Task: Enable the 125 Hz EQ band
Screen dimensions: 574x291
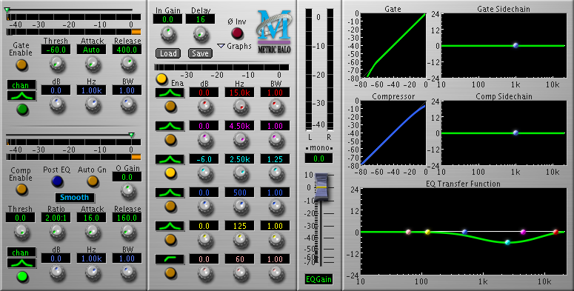Action: point(170,239)
